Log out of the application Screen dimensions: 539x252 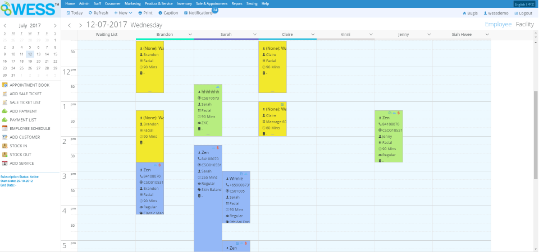click(x=523, y=13)
